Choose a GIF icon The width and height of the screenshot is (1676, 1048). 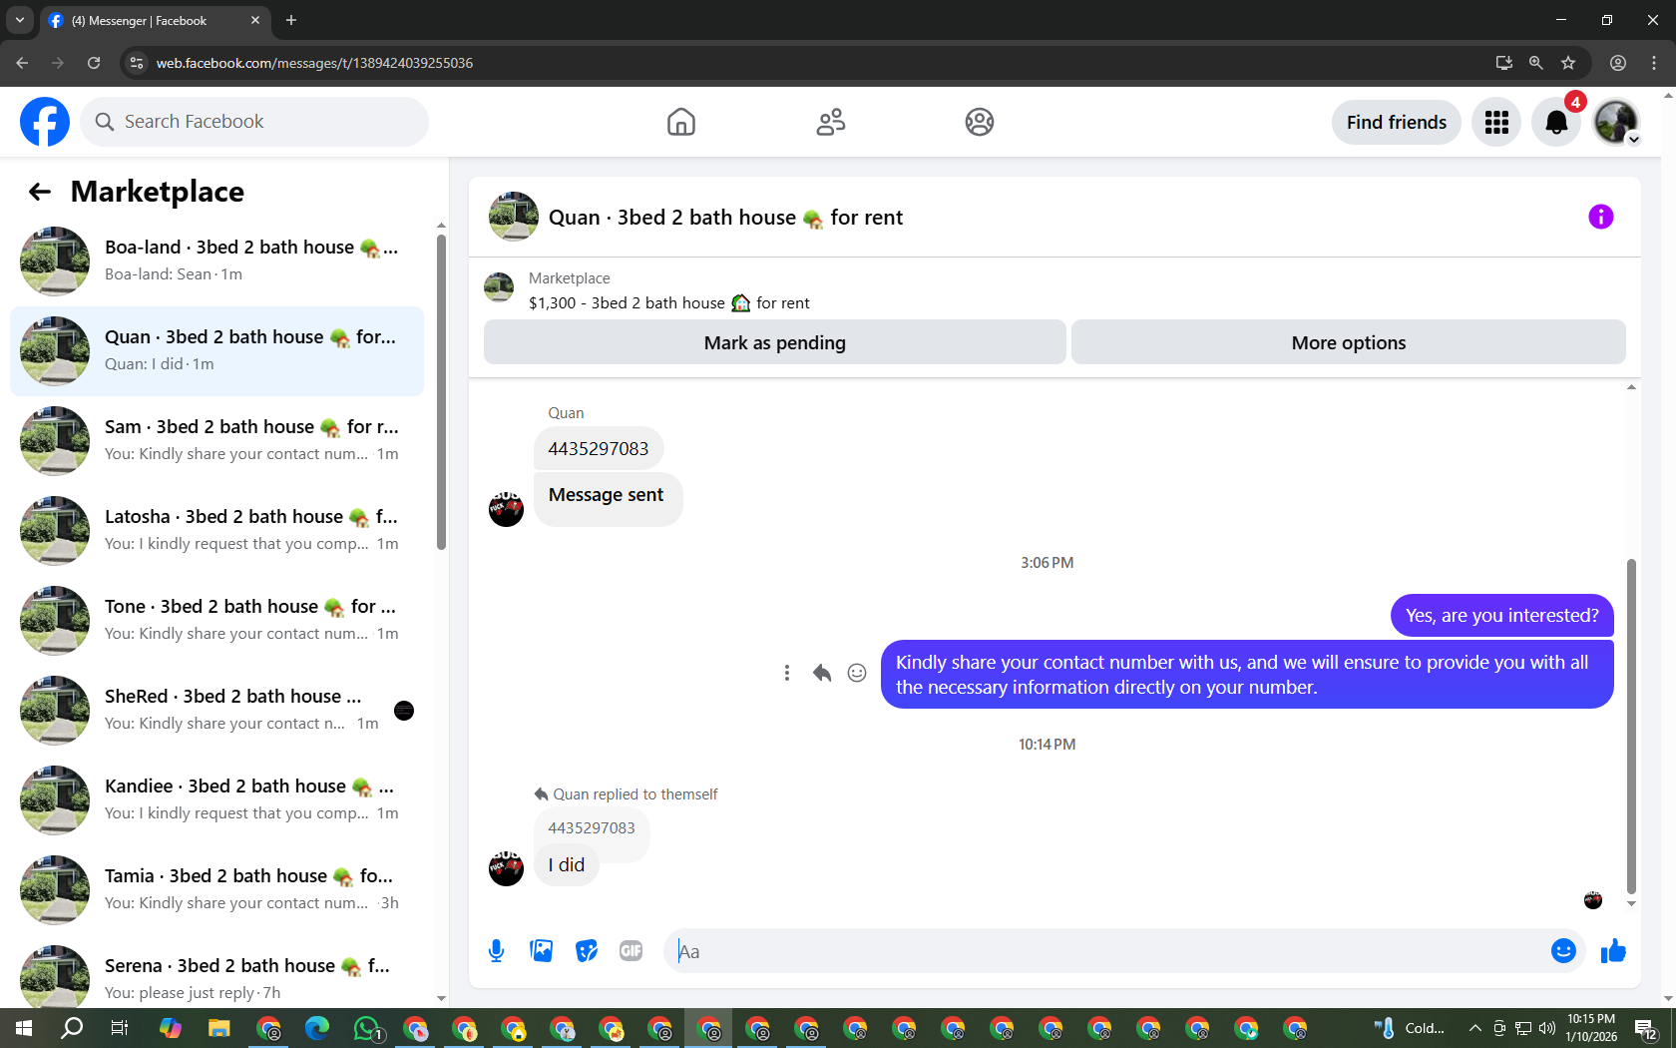tap(631, 951)
